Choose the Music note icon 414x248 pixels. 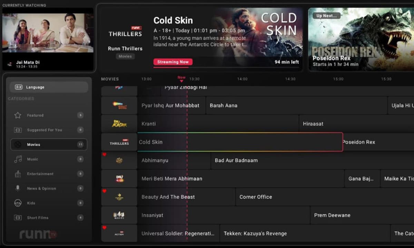click(18, 159)
